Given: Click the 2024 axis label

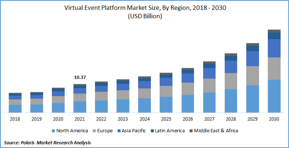Looking at the screenshot, I should [145, 119].
